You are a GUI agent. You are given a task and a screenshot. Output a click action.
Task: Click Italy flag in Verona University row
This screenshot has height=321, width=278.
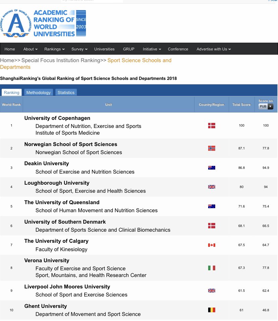(212, 268)
